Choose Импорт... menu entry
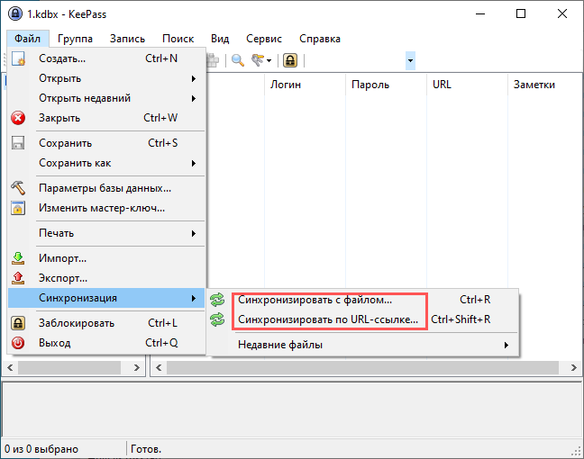The image size is (584, 459). [x=106, y=258]
